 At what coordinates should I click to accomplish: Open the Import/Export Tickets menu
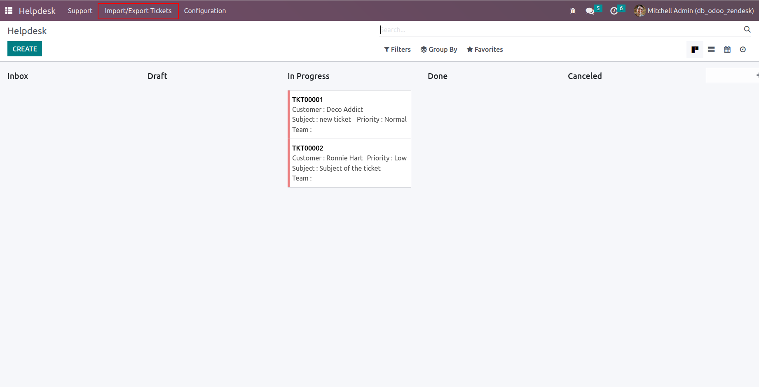[138, 11]
